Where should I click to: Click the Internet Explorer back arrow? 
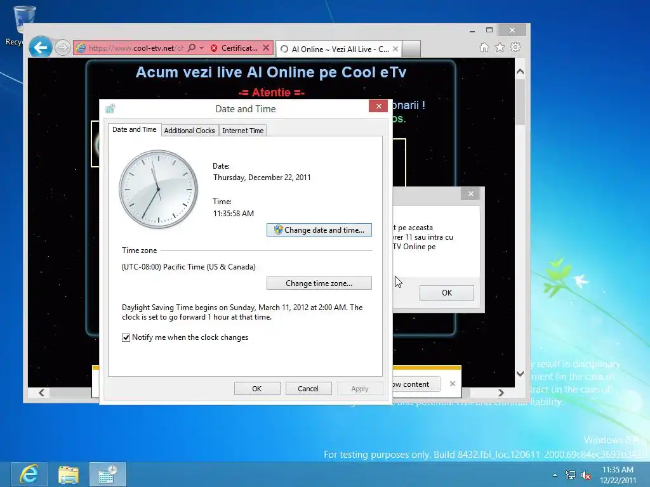[40, 48]
